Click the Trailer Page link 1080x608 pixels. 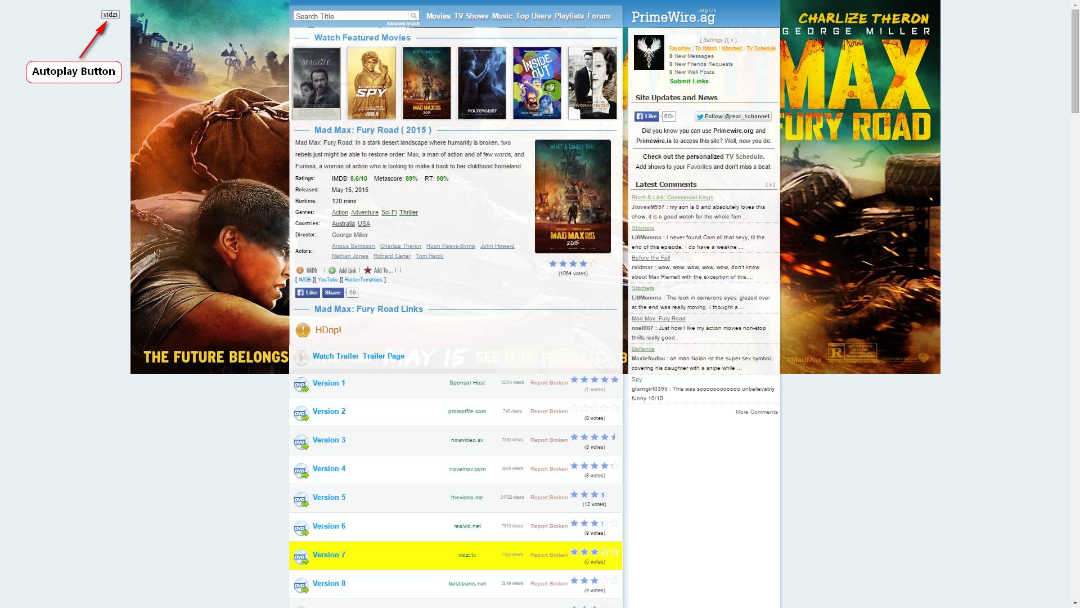[x=384, y=356]
